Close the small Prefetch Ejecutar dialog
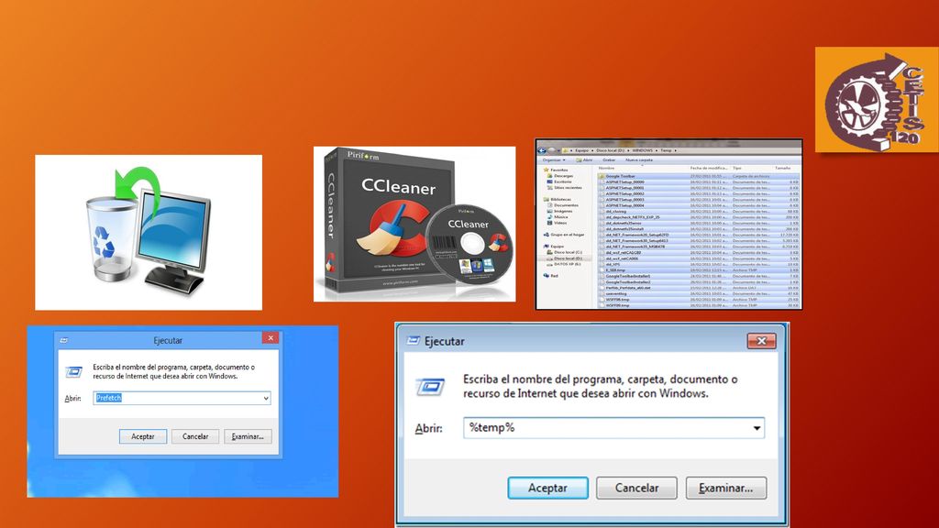The image size is (939, 528). tap(271, 338)
